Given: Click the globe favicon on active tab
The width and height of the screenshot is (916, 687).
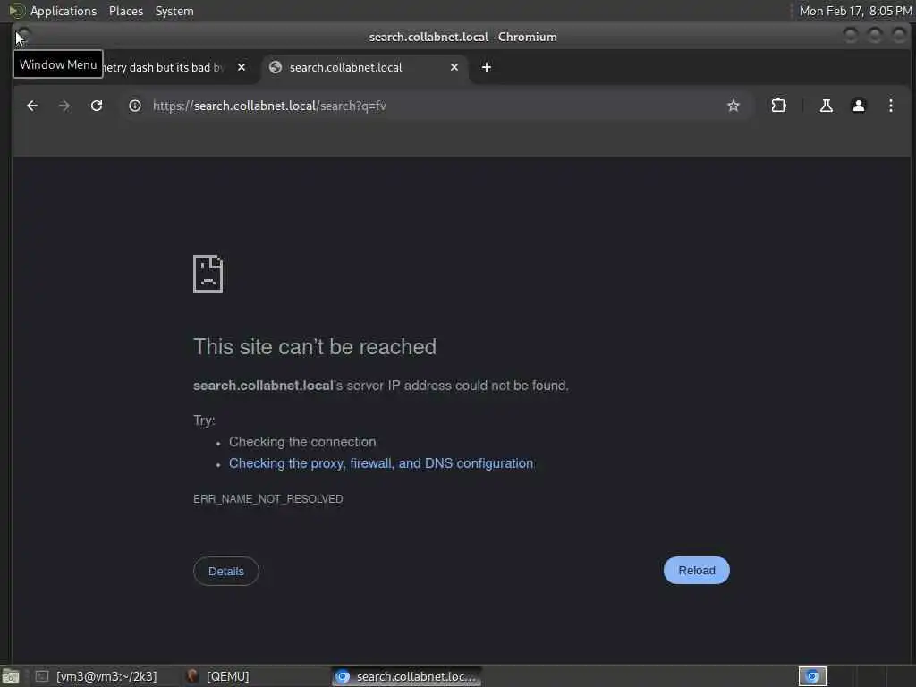Looking at the screenshot, I should click(x=276, y=67).
